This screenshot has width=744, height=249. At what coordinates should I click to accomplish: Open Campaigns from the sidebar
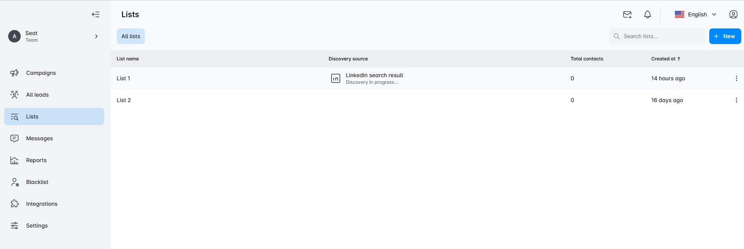coord(41,73)
